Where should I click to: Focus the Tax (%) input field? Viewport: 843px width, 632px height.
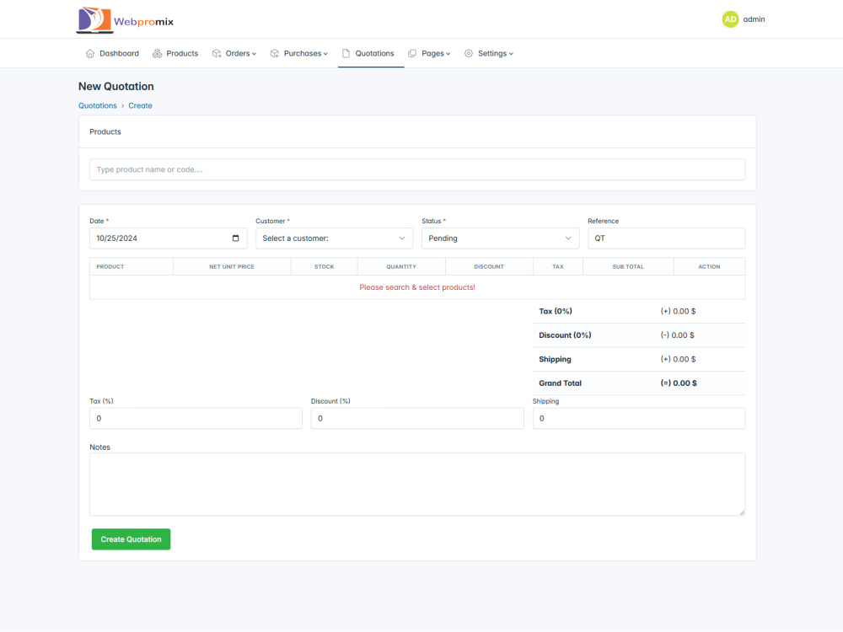pyautogui.click(x=196, y=418)
